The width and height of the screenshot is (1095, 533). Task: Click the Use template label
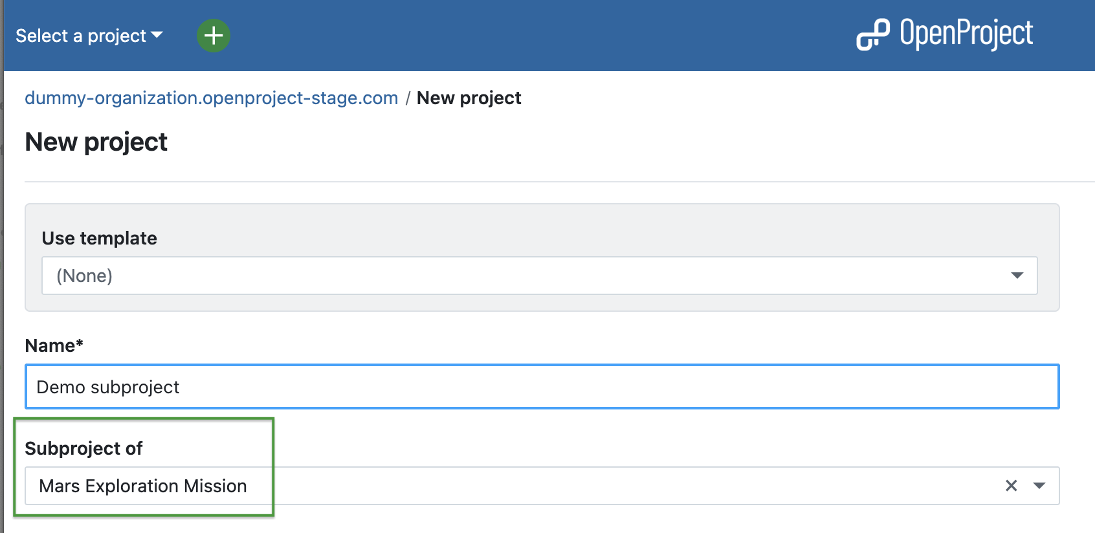[99, 238]
